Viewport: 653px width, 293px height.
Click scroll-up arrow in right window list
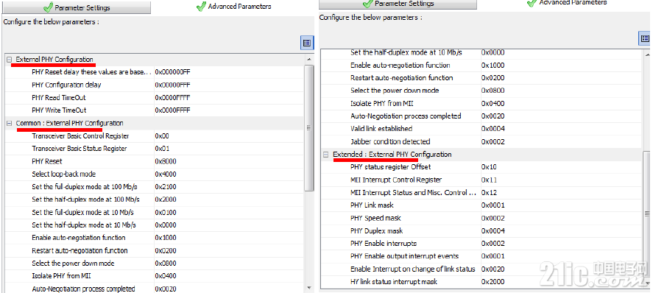[x=647, y=54]
